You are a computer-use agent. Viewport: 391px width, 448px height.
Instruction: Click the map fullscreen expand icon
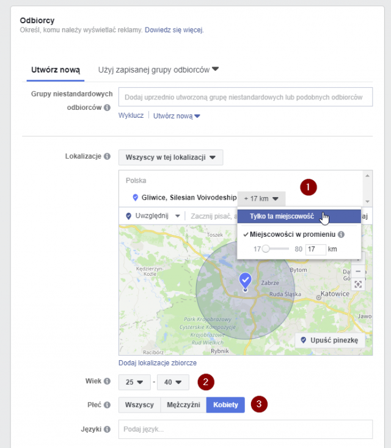click(x=358, y=284)
